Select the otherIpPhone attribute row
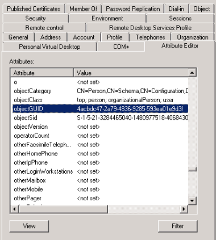This screenshot has height=240, width=216. pyautogui.click(x=101, y=162)
